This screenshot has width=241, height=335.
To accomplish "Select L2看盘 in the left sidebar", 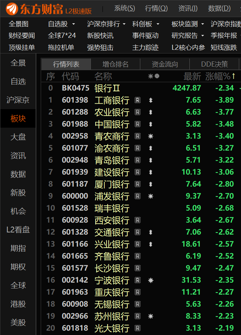I will click(x=18, y=230).
